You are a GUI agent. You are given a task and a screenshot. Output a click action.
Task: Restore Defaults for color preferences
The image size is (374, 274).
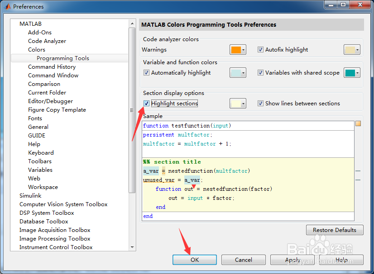[x=335, y=230]
